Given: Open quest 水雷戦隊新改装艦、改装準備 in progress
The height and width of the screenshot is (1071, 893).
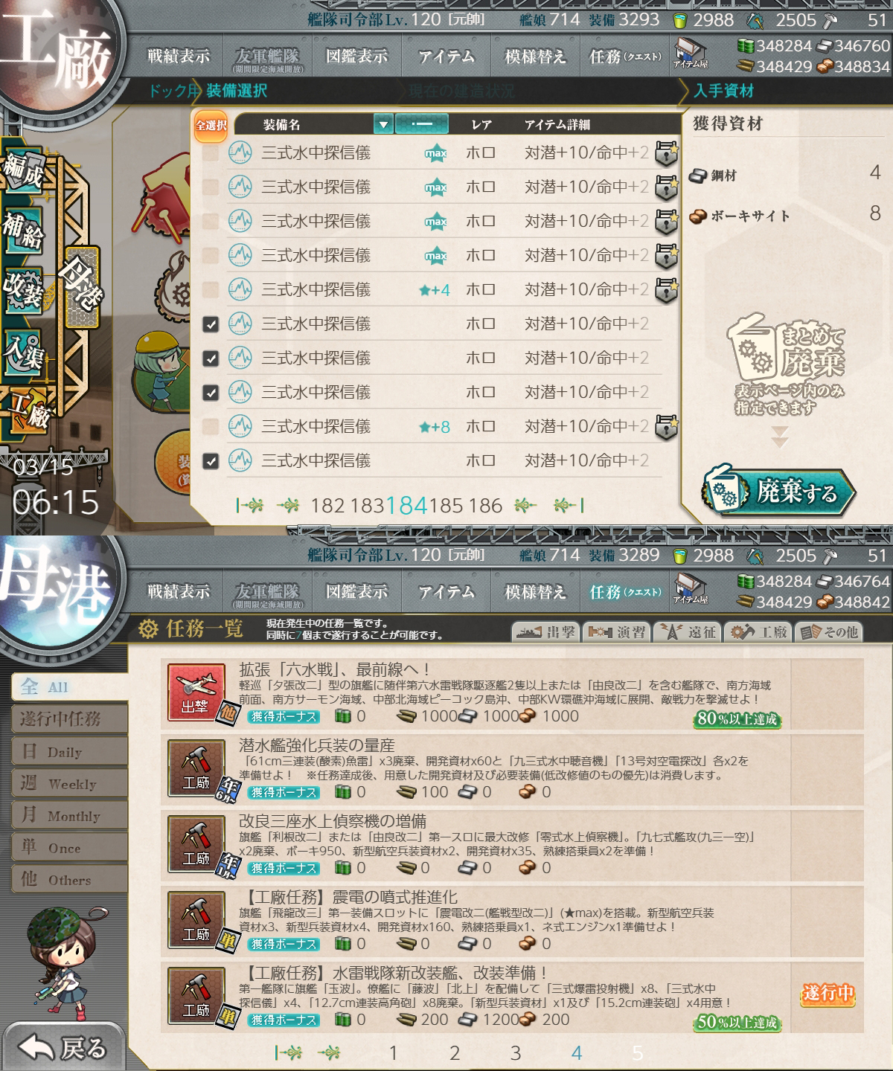Looking at the screenshot, I should point(512,997).
